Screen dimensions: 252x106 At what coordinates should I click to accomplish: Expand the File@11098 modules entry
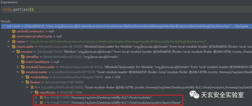pyautogui.click(x=36, y=98)
